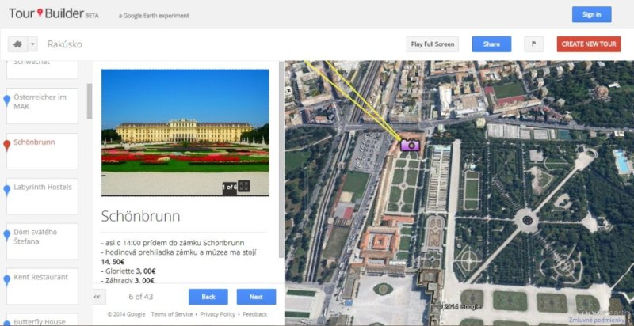Select Kent Restaurant stop in the list
The width and height of the screenshot is (634, 326).
[44, 278]
